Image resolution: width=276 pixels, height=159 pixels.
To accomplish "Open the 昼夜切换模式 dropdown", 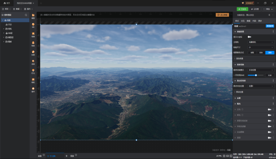I will [x=261, y=70].
